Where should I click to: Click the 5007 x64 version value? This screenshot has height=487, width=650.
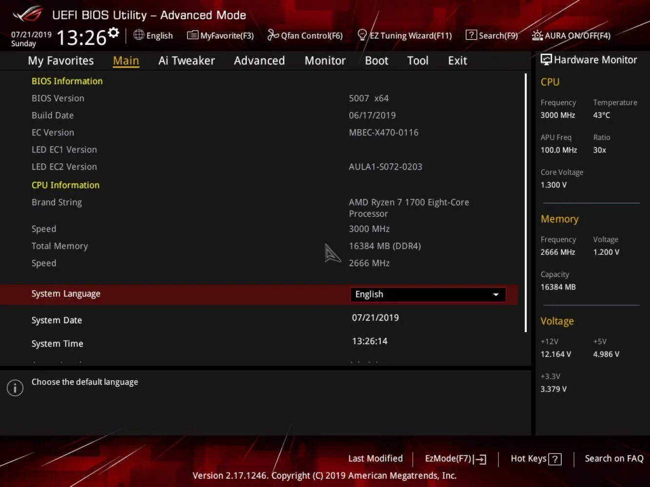click(x=369, y=98)
